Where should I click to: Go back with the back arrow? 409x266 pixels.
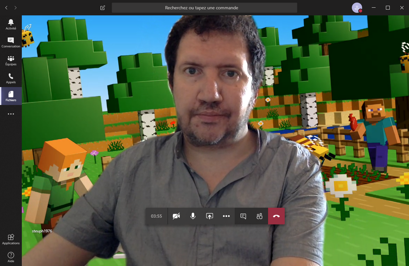click(7, 7)
